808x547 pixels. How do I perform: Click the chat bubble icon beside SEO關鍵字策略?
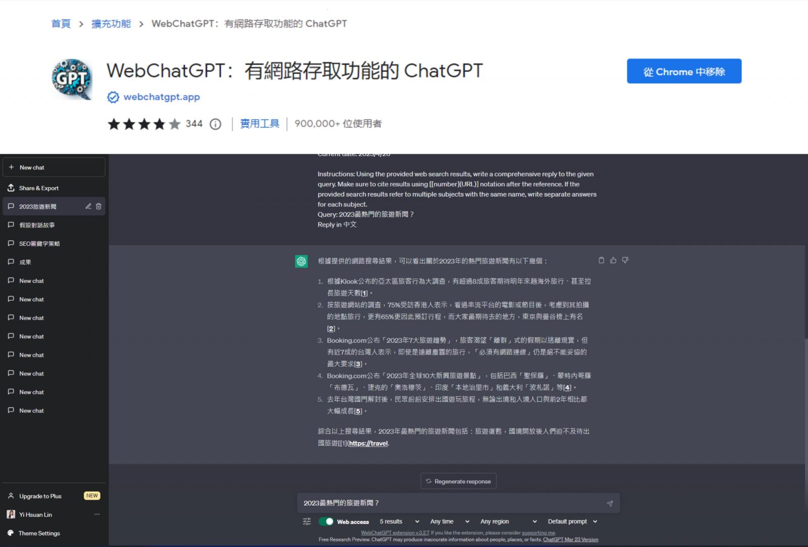(x=11, y=243)
